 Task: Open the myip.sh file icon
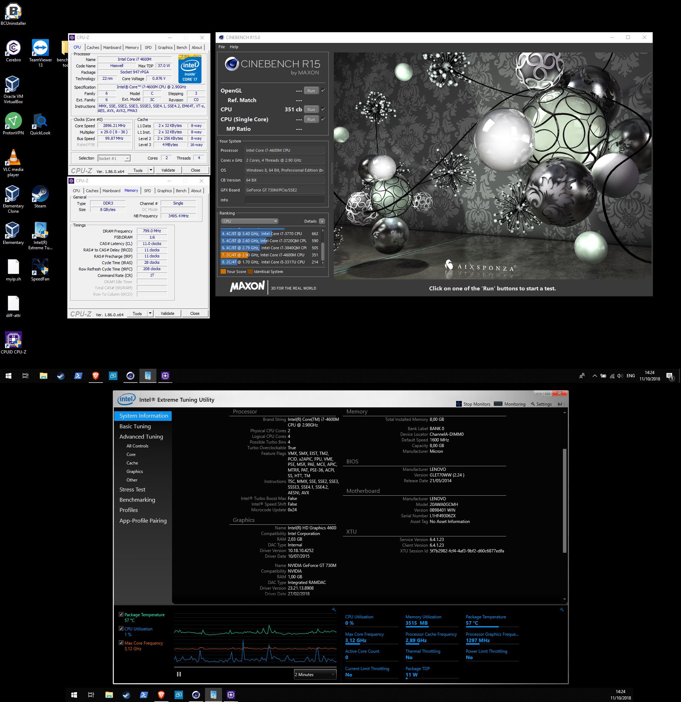[x=13, y=270]
